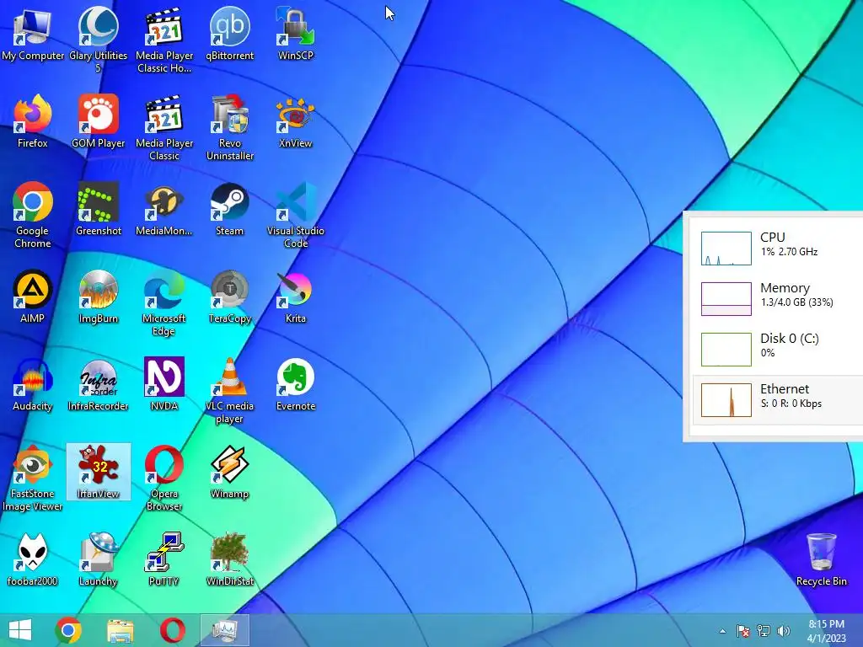Image resolution: width=863 pixels, height=647 pixels.
Task: Launch NVDA screen reader shortcut
Action: point(164,384)
